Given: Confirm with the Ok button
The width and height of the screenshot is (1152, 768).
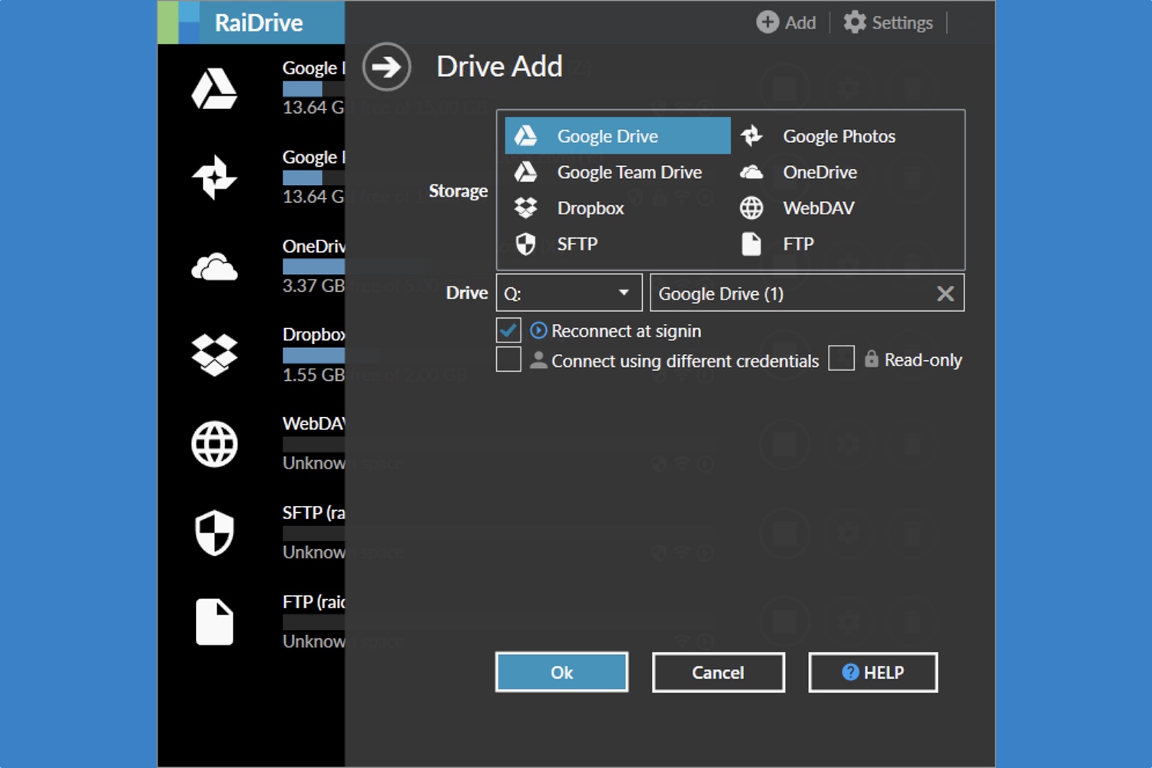Looking at the screenshot, I should click(561, 672).
